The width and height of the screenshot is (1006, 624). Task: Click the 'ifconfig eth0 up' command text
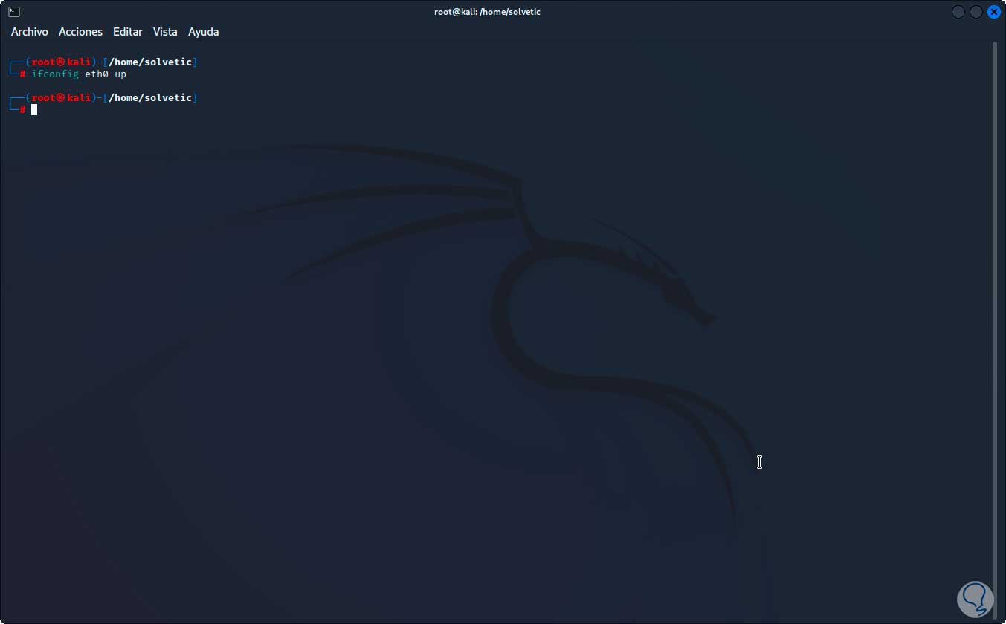click(79, 74)
